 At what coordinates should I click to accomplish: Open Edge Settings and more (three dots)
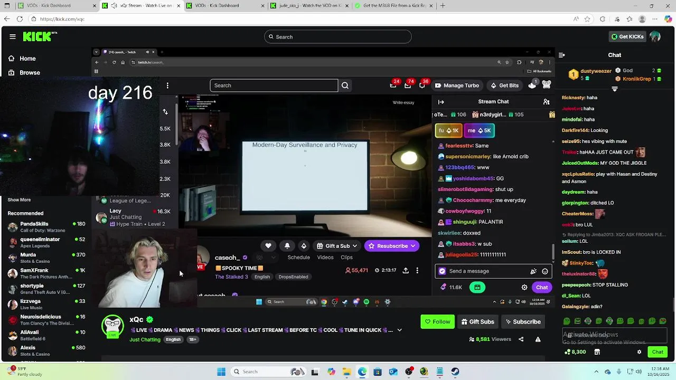tap(655, 19)
